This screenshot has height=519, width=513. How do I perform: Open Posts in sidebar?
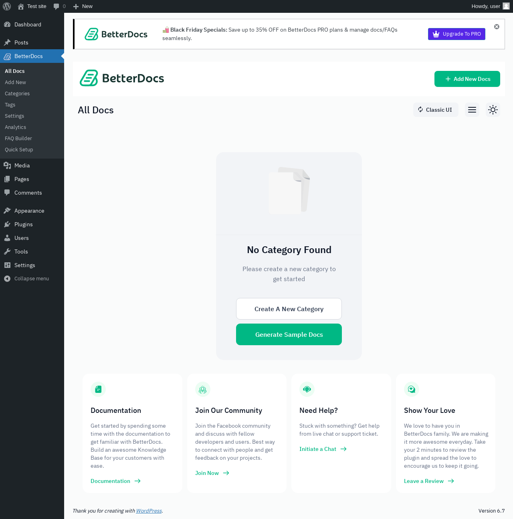point(32,42)
